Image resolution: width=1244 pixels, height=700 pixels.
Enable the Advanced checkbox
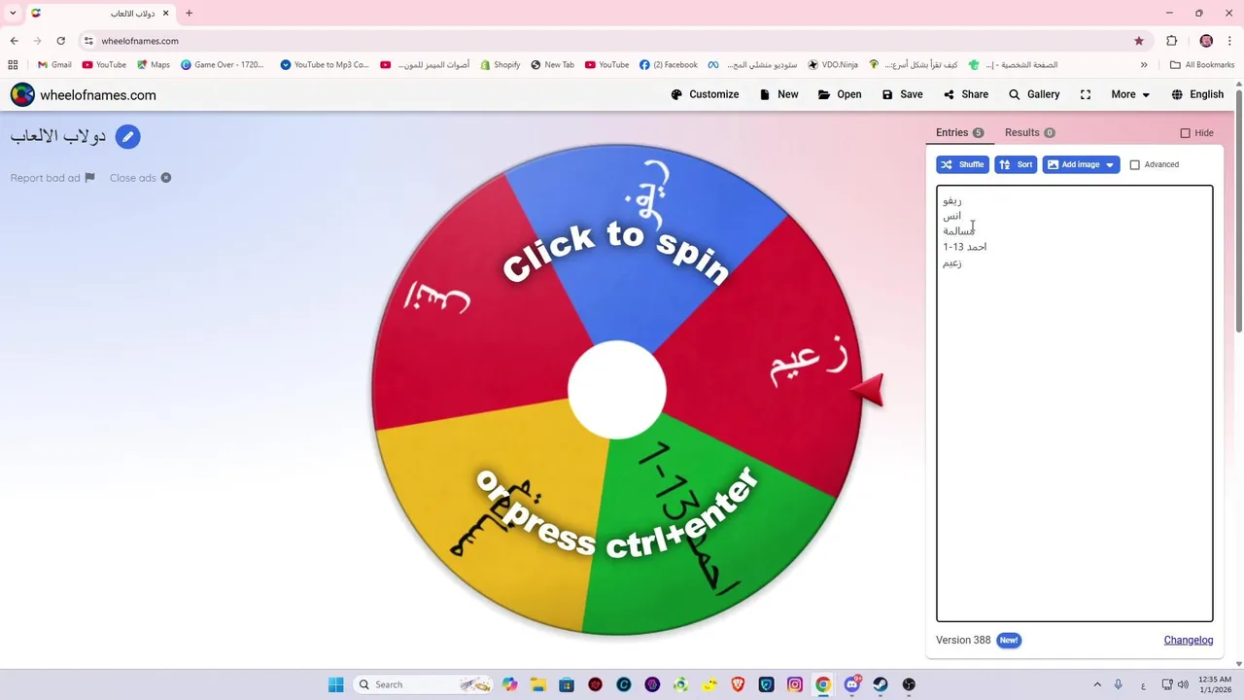1134,165
